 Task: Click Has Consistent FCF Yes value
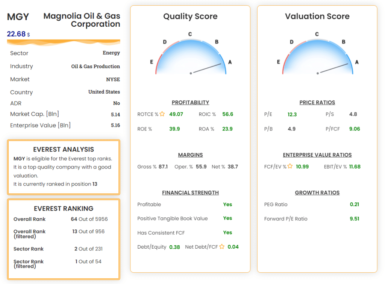227,232
